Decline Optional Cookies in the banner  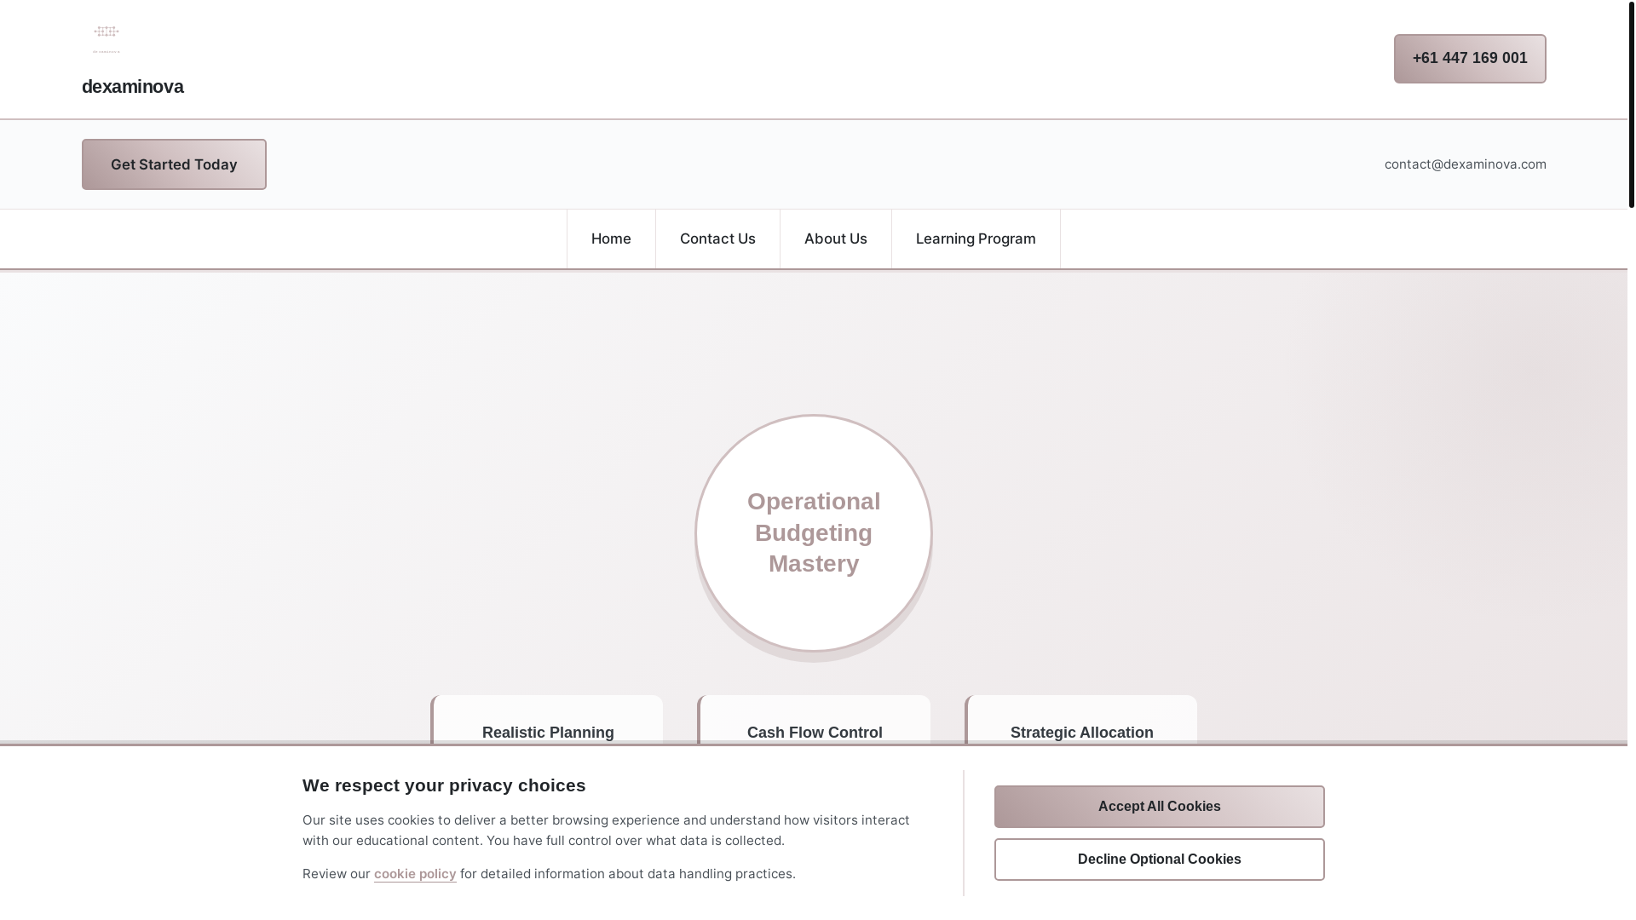(x=1159, y=860)
